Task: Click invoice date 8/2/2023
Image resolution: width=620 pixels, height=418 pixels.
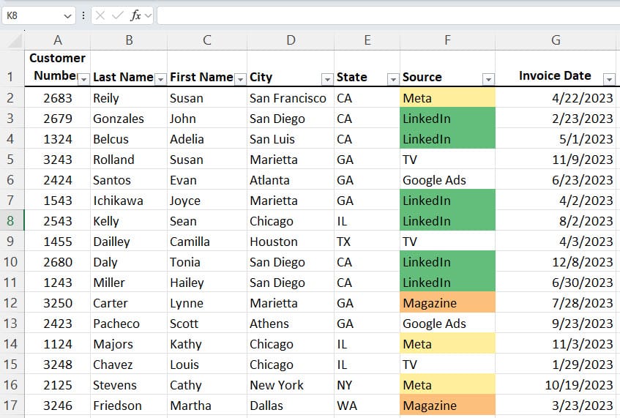Action: 556,220
